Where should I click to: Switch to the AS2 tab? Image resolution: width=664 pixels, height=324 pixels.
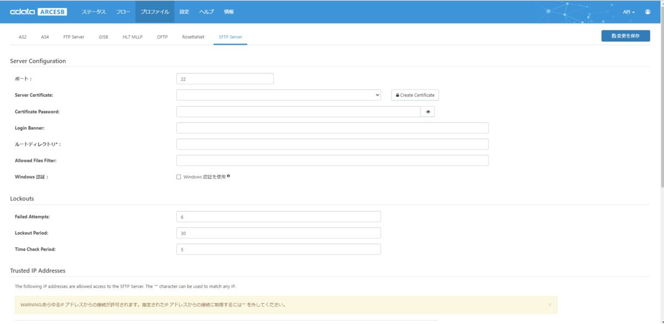point(23,37)
